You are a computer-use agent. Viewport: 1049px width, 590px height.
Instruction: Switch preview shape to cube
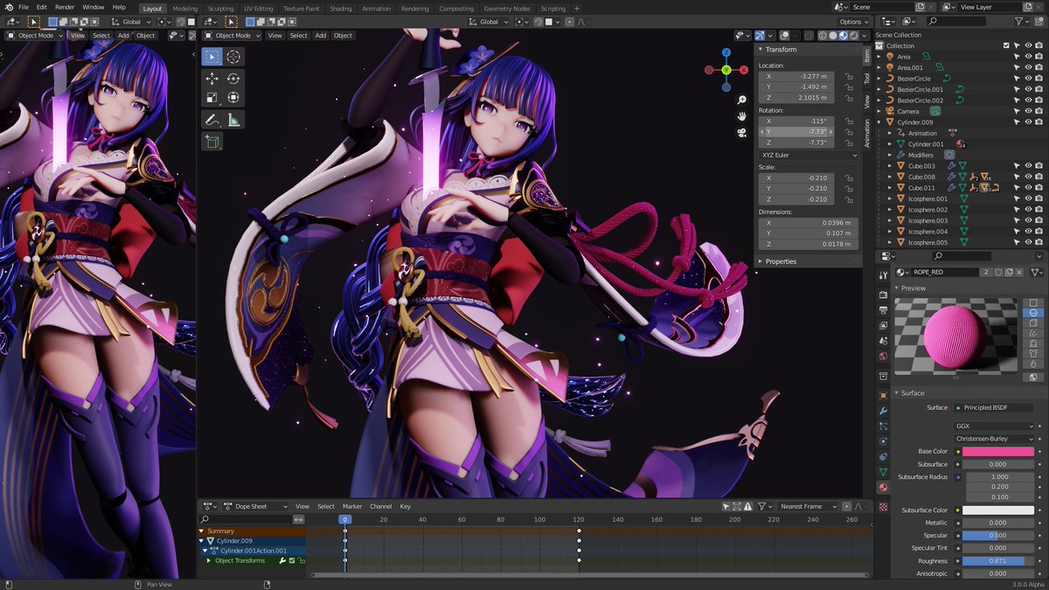tap(1033, 323)
